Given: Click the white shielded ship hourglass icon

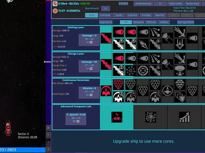Looking at the screenshot, I should pyautogui.click(x=118, y=97).
